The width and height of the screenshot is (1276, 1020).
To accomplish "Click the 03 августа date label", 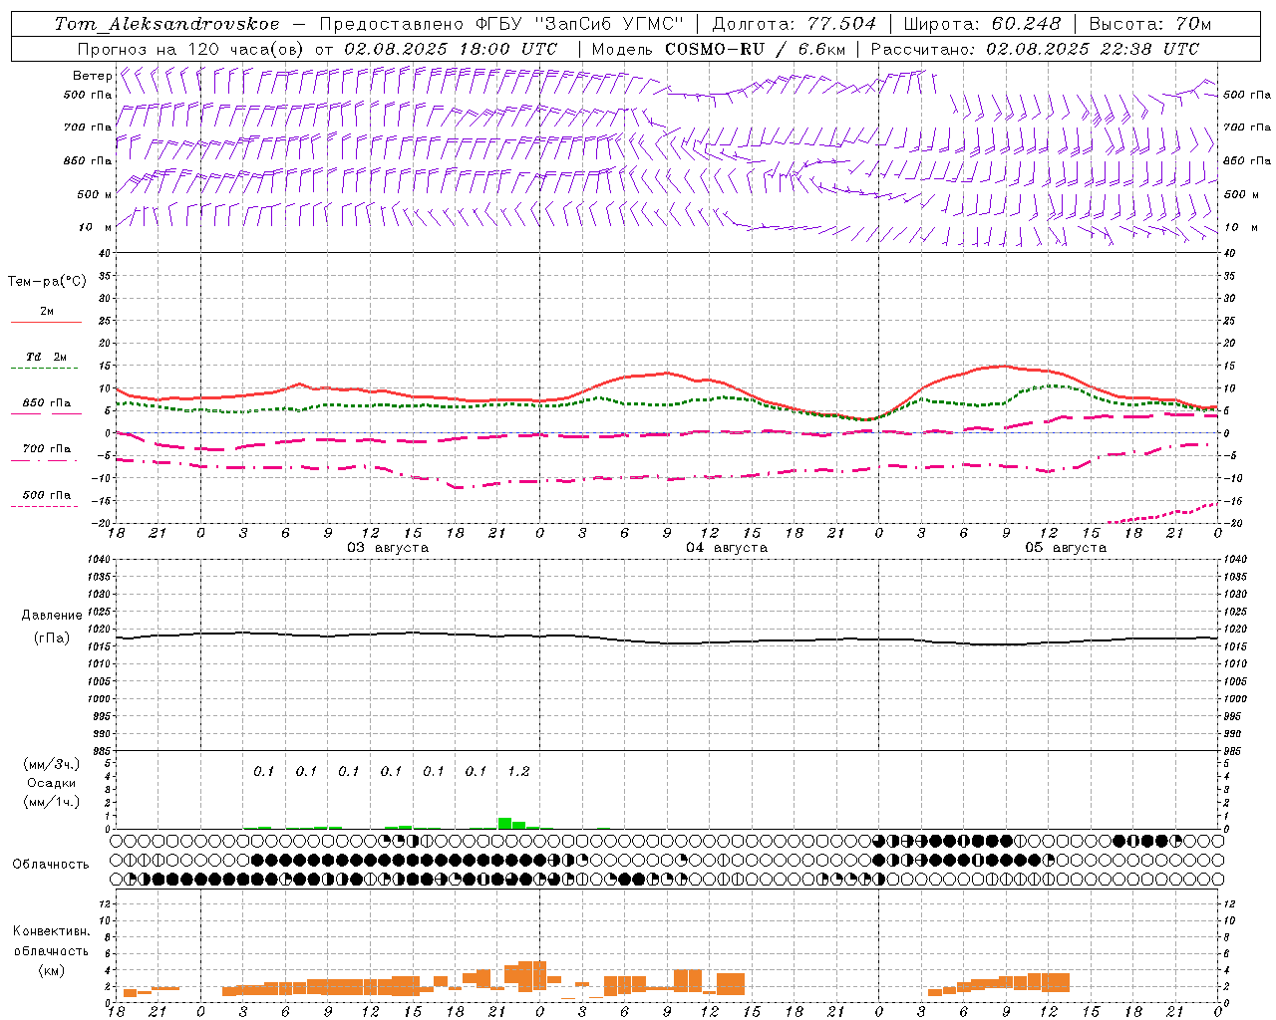I will (388, 548).
